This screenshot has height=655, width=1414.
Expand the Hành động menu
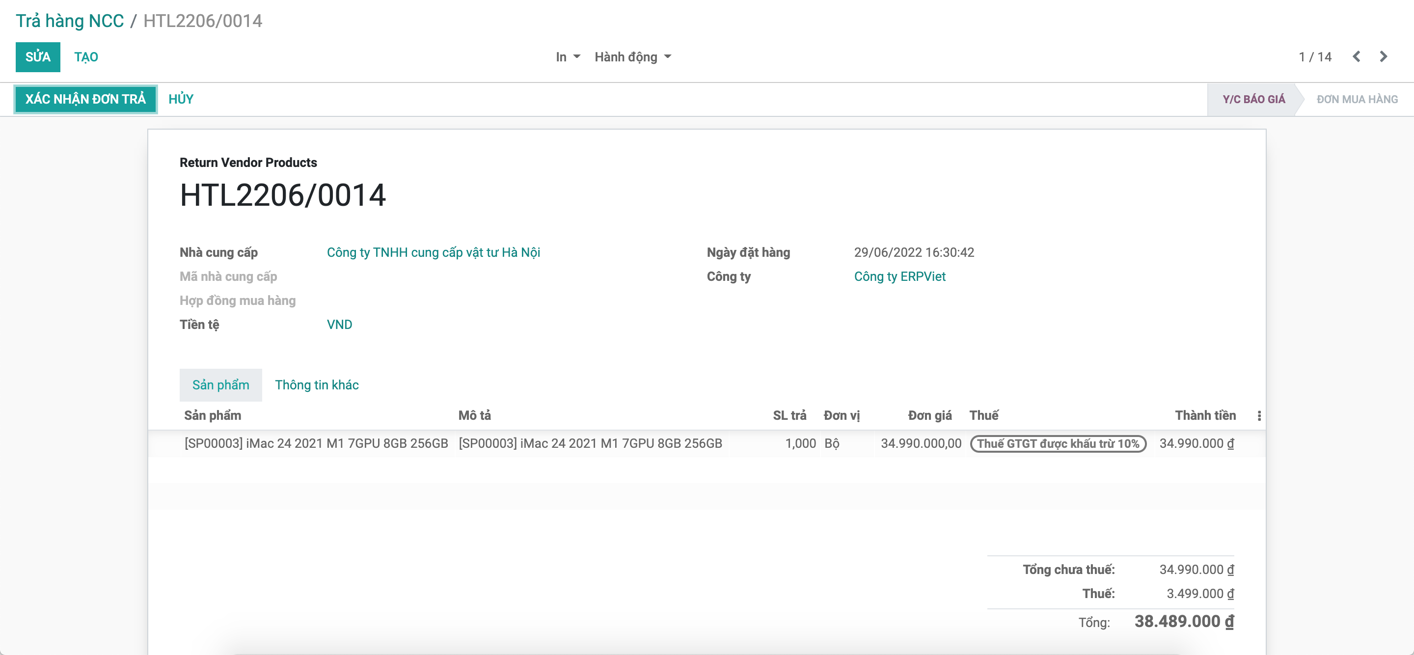point(632,56)
